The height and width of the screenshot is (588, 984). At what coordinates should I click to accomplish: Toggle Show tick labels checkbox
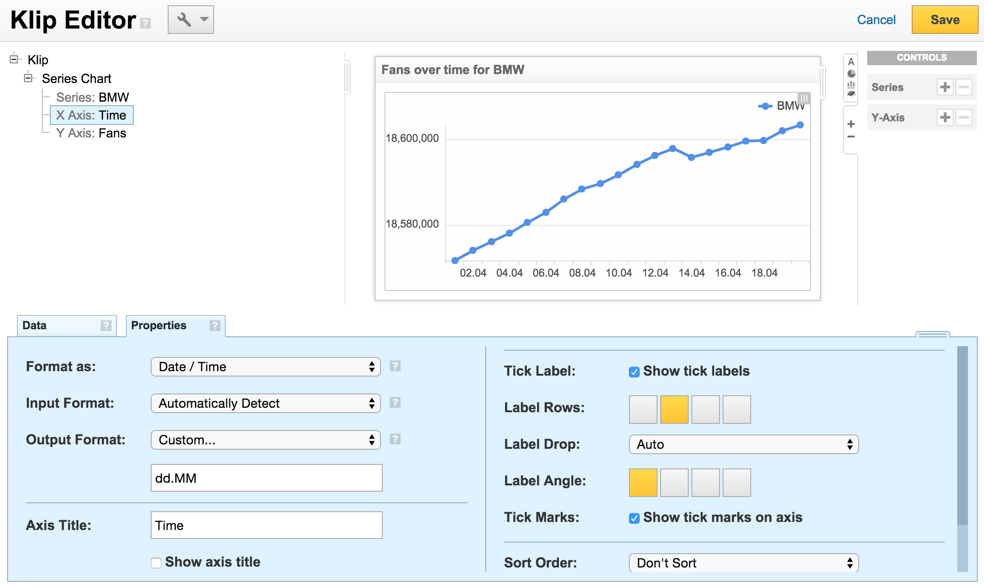pos(634,372)
